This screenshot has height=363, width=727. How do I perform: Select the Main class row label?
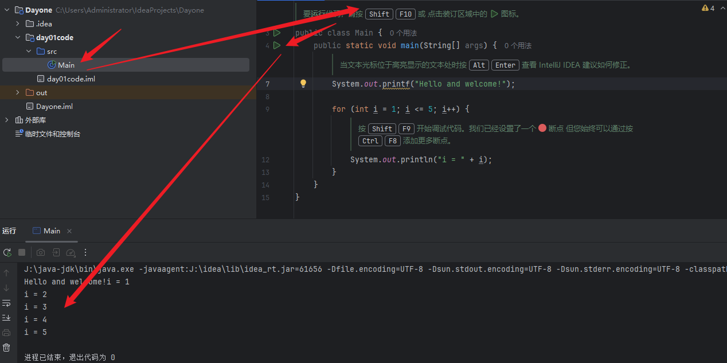click(x=66, y=65)
